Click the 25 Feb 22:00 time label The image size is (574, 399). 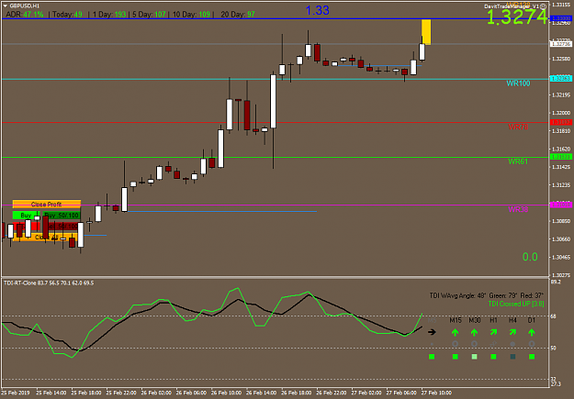pos(121,393)
